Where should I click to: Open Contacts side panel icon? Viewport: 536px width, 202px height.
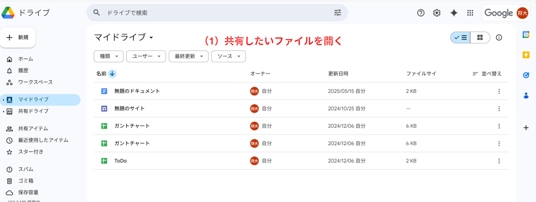(x=526, y=96)
